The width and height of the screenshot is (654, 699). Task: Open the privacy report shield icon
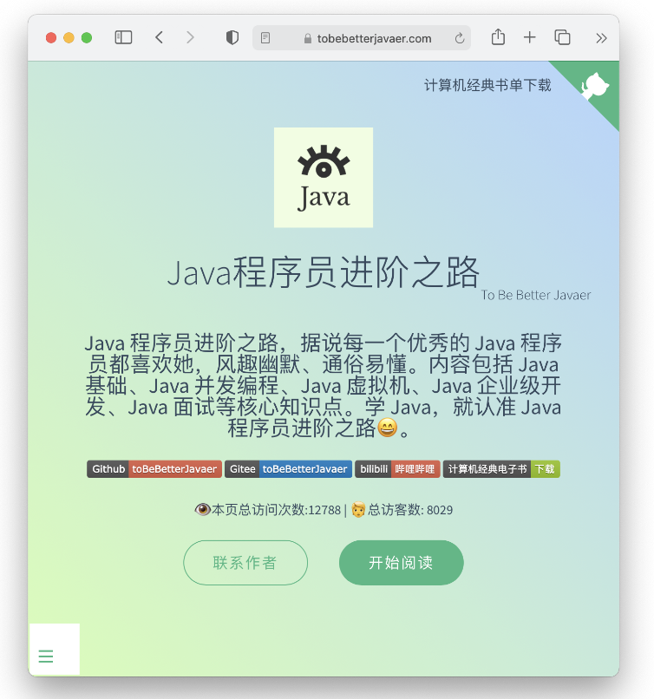tap(232, 37)
